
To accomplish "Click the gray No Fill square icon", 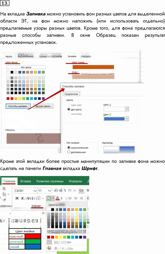I will (49, 242).
